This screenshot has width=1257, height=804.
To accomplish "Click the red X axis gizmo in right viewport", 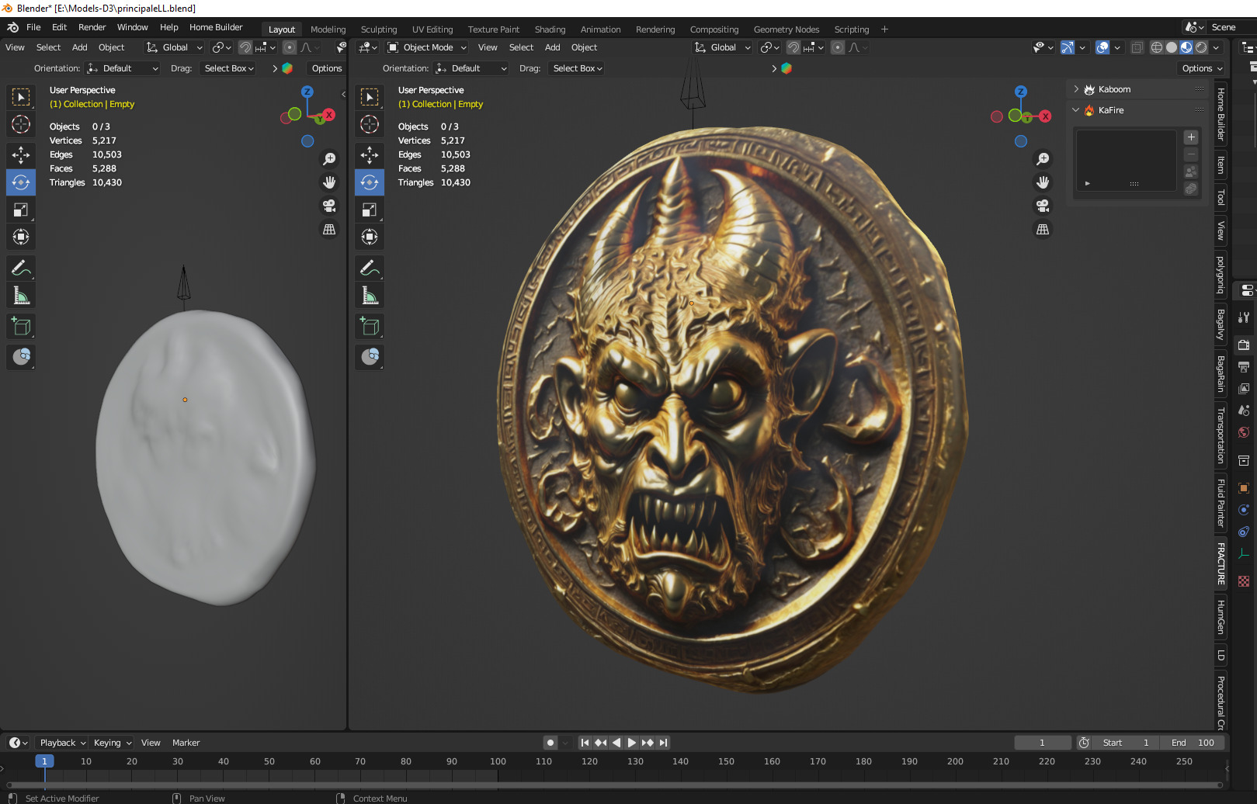I will [x=1046, y=116].
